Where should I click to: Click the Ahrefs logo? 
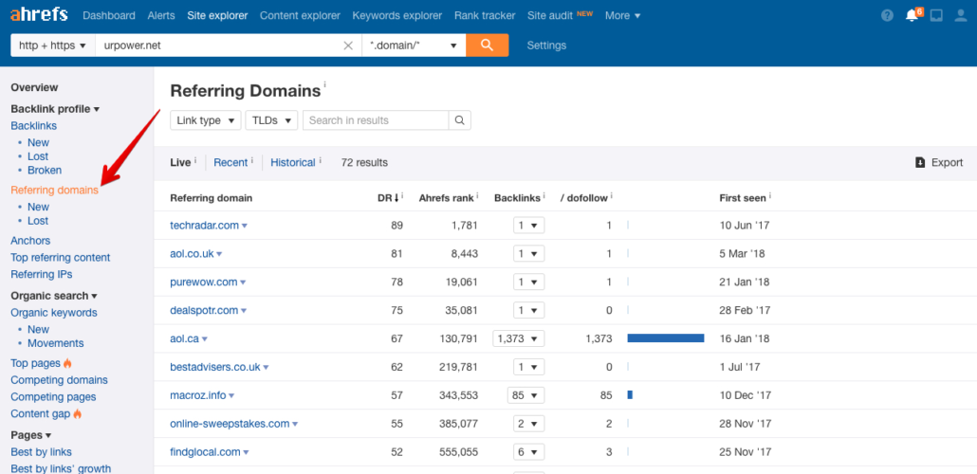39,14
